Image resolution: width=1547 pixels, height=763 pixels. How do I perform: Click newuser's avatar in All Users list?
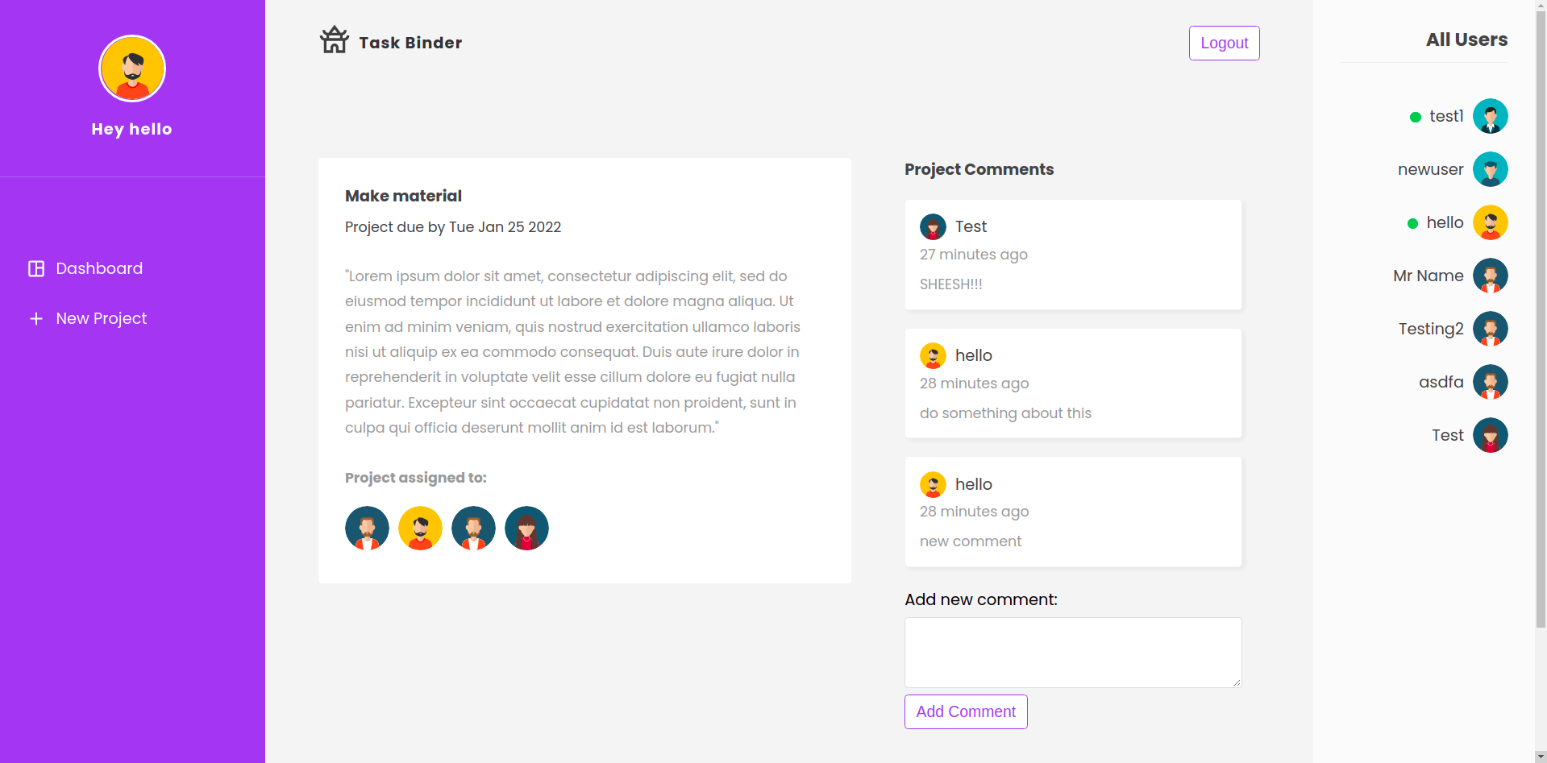[x=1491, y=169]
